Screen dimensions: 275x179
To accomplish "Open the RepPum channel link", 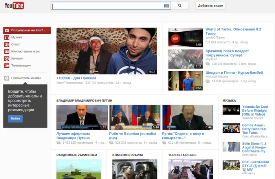I will click(x=211, y=59).
